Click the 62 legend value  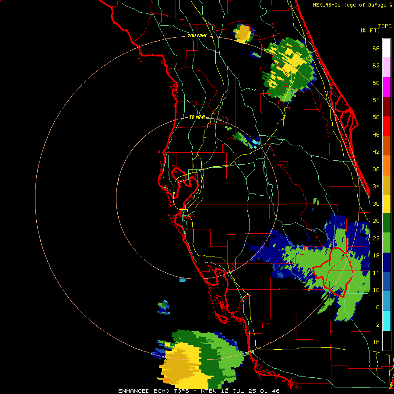376,66
